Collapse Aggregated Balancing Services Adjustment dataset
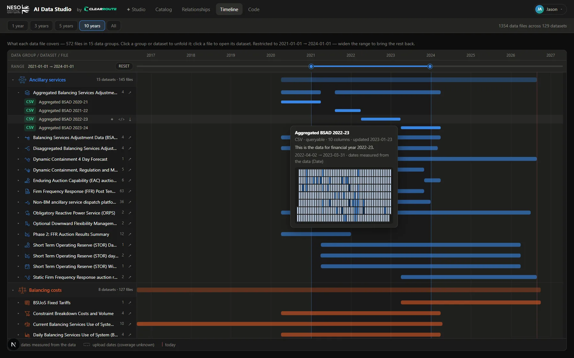 click(18, 93)
